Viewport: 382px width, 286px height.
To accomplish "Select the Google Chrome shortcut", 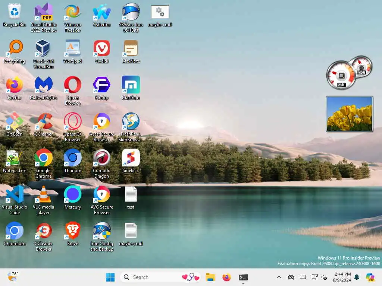I will click(43, 163).
